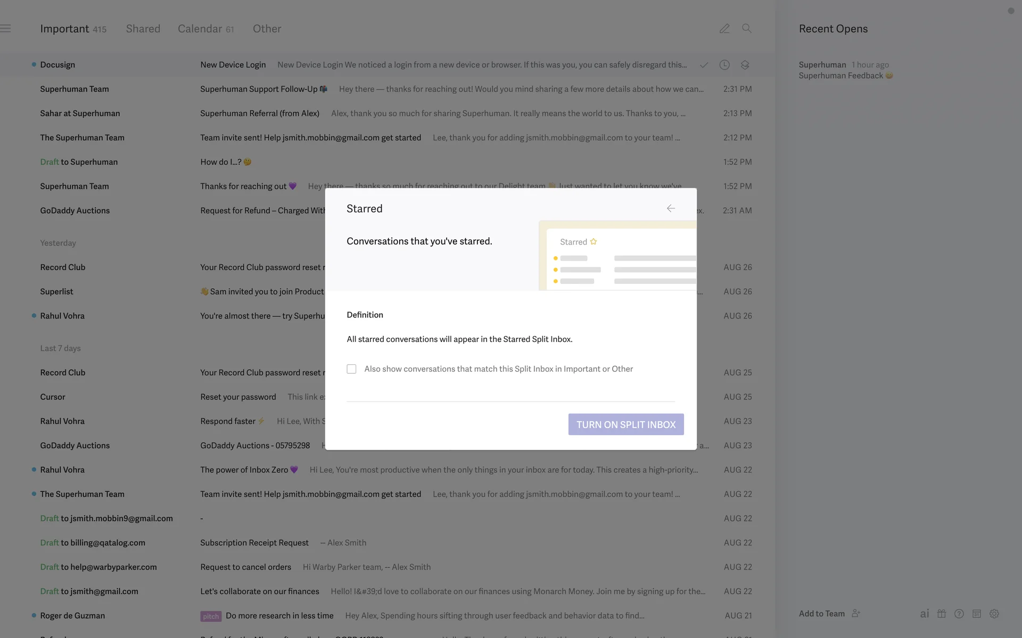1022x638 pixels.
Task: Enable also show in Important or Other checkbox
Action: pyautogui.click(x=351, y=369)
